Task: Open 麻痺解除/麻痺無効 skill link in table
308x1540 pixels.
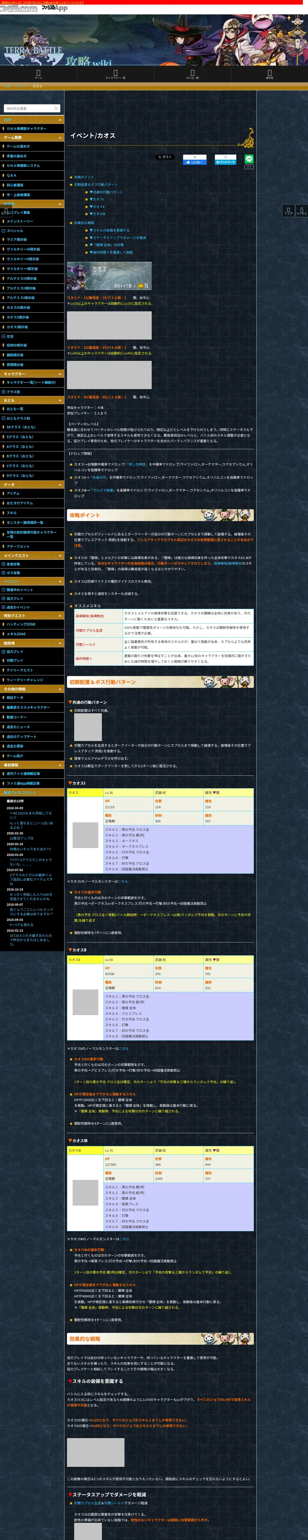Action: (90, 616)
